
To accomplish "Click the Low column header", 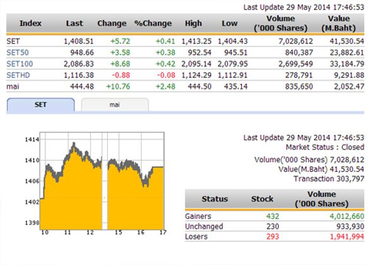I will coord(230,23).
